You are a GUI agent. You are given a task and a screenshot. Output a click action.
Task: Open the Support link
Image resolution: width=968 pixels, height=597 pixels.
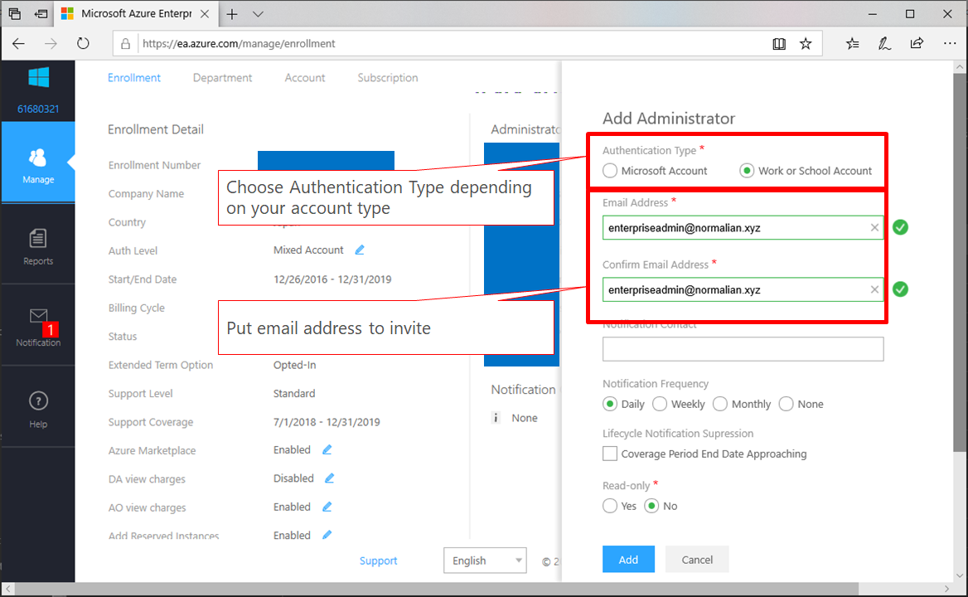tap(379, 561)
